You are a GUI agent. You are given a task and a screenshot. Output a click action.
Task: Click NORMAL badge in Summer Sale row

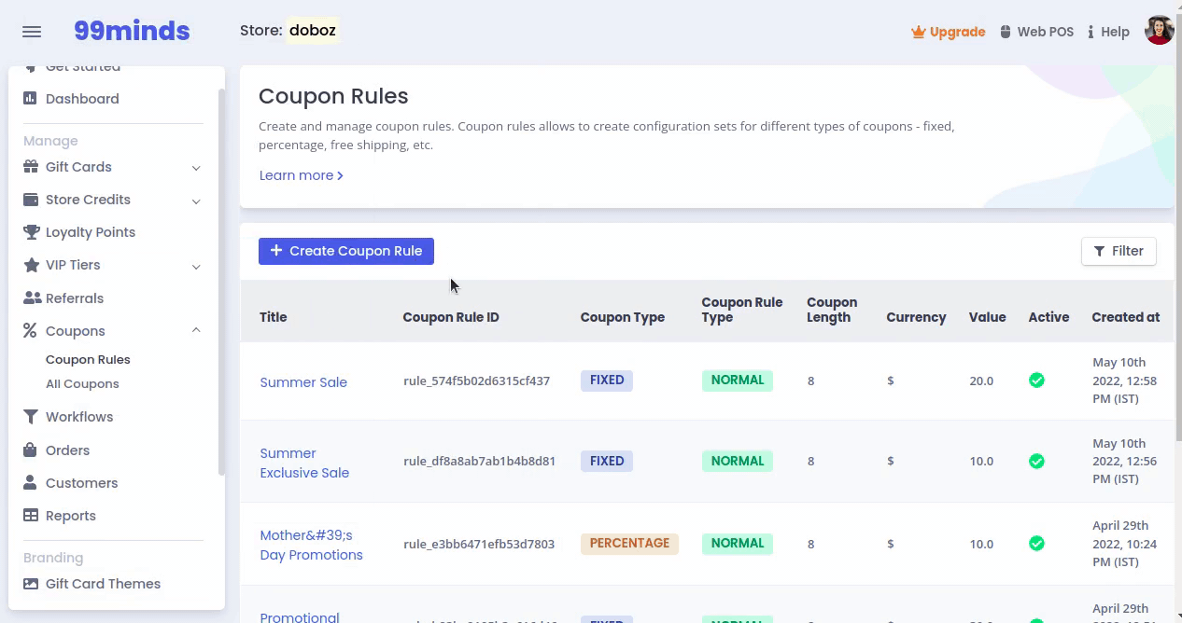(738, 381)
